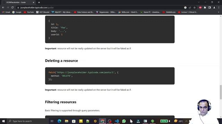The height and width of the screenshot is (124, 222).
Task: Open the Chrome profile avatar
Action: point(214,8)
